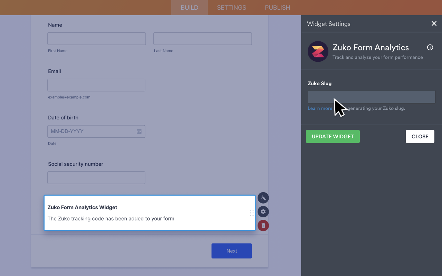The height and width of the screenshot is (276, 442).
Task: Click the Zuko Form Analytics logo
Action: coord(318,51)
